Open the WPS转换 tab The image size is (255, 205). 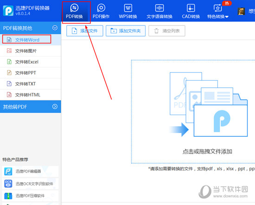(x=128, y=12)
